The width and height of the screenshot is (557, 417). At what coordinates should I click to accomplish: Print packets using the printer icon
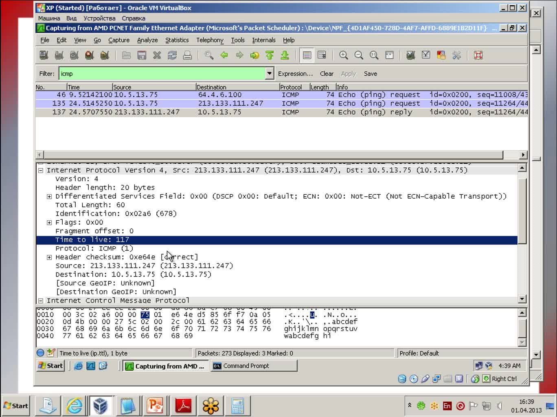(x=187, y=55)
